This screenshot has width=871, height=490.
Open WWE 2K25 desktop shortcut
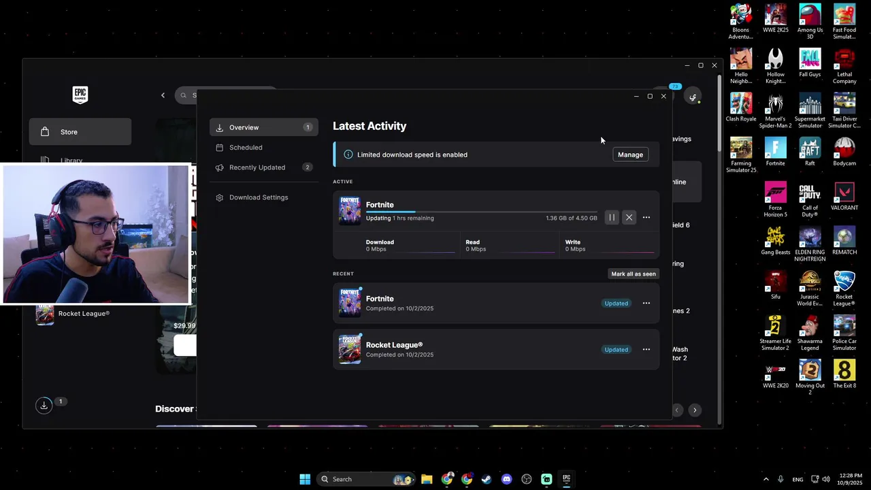tap(776, 19)
